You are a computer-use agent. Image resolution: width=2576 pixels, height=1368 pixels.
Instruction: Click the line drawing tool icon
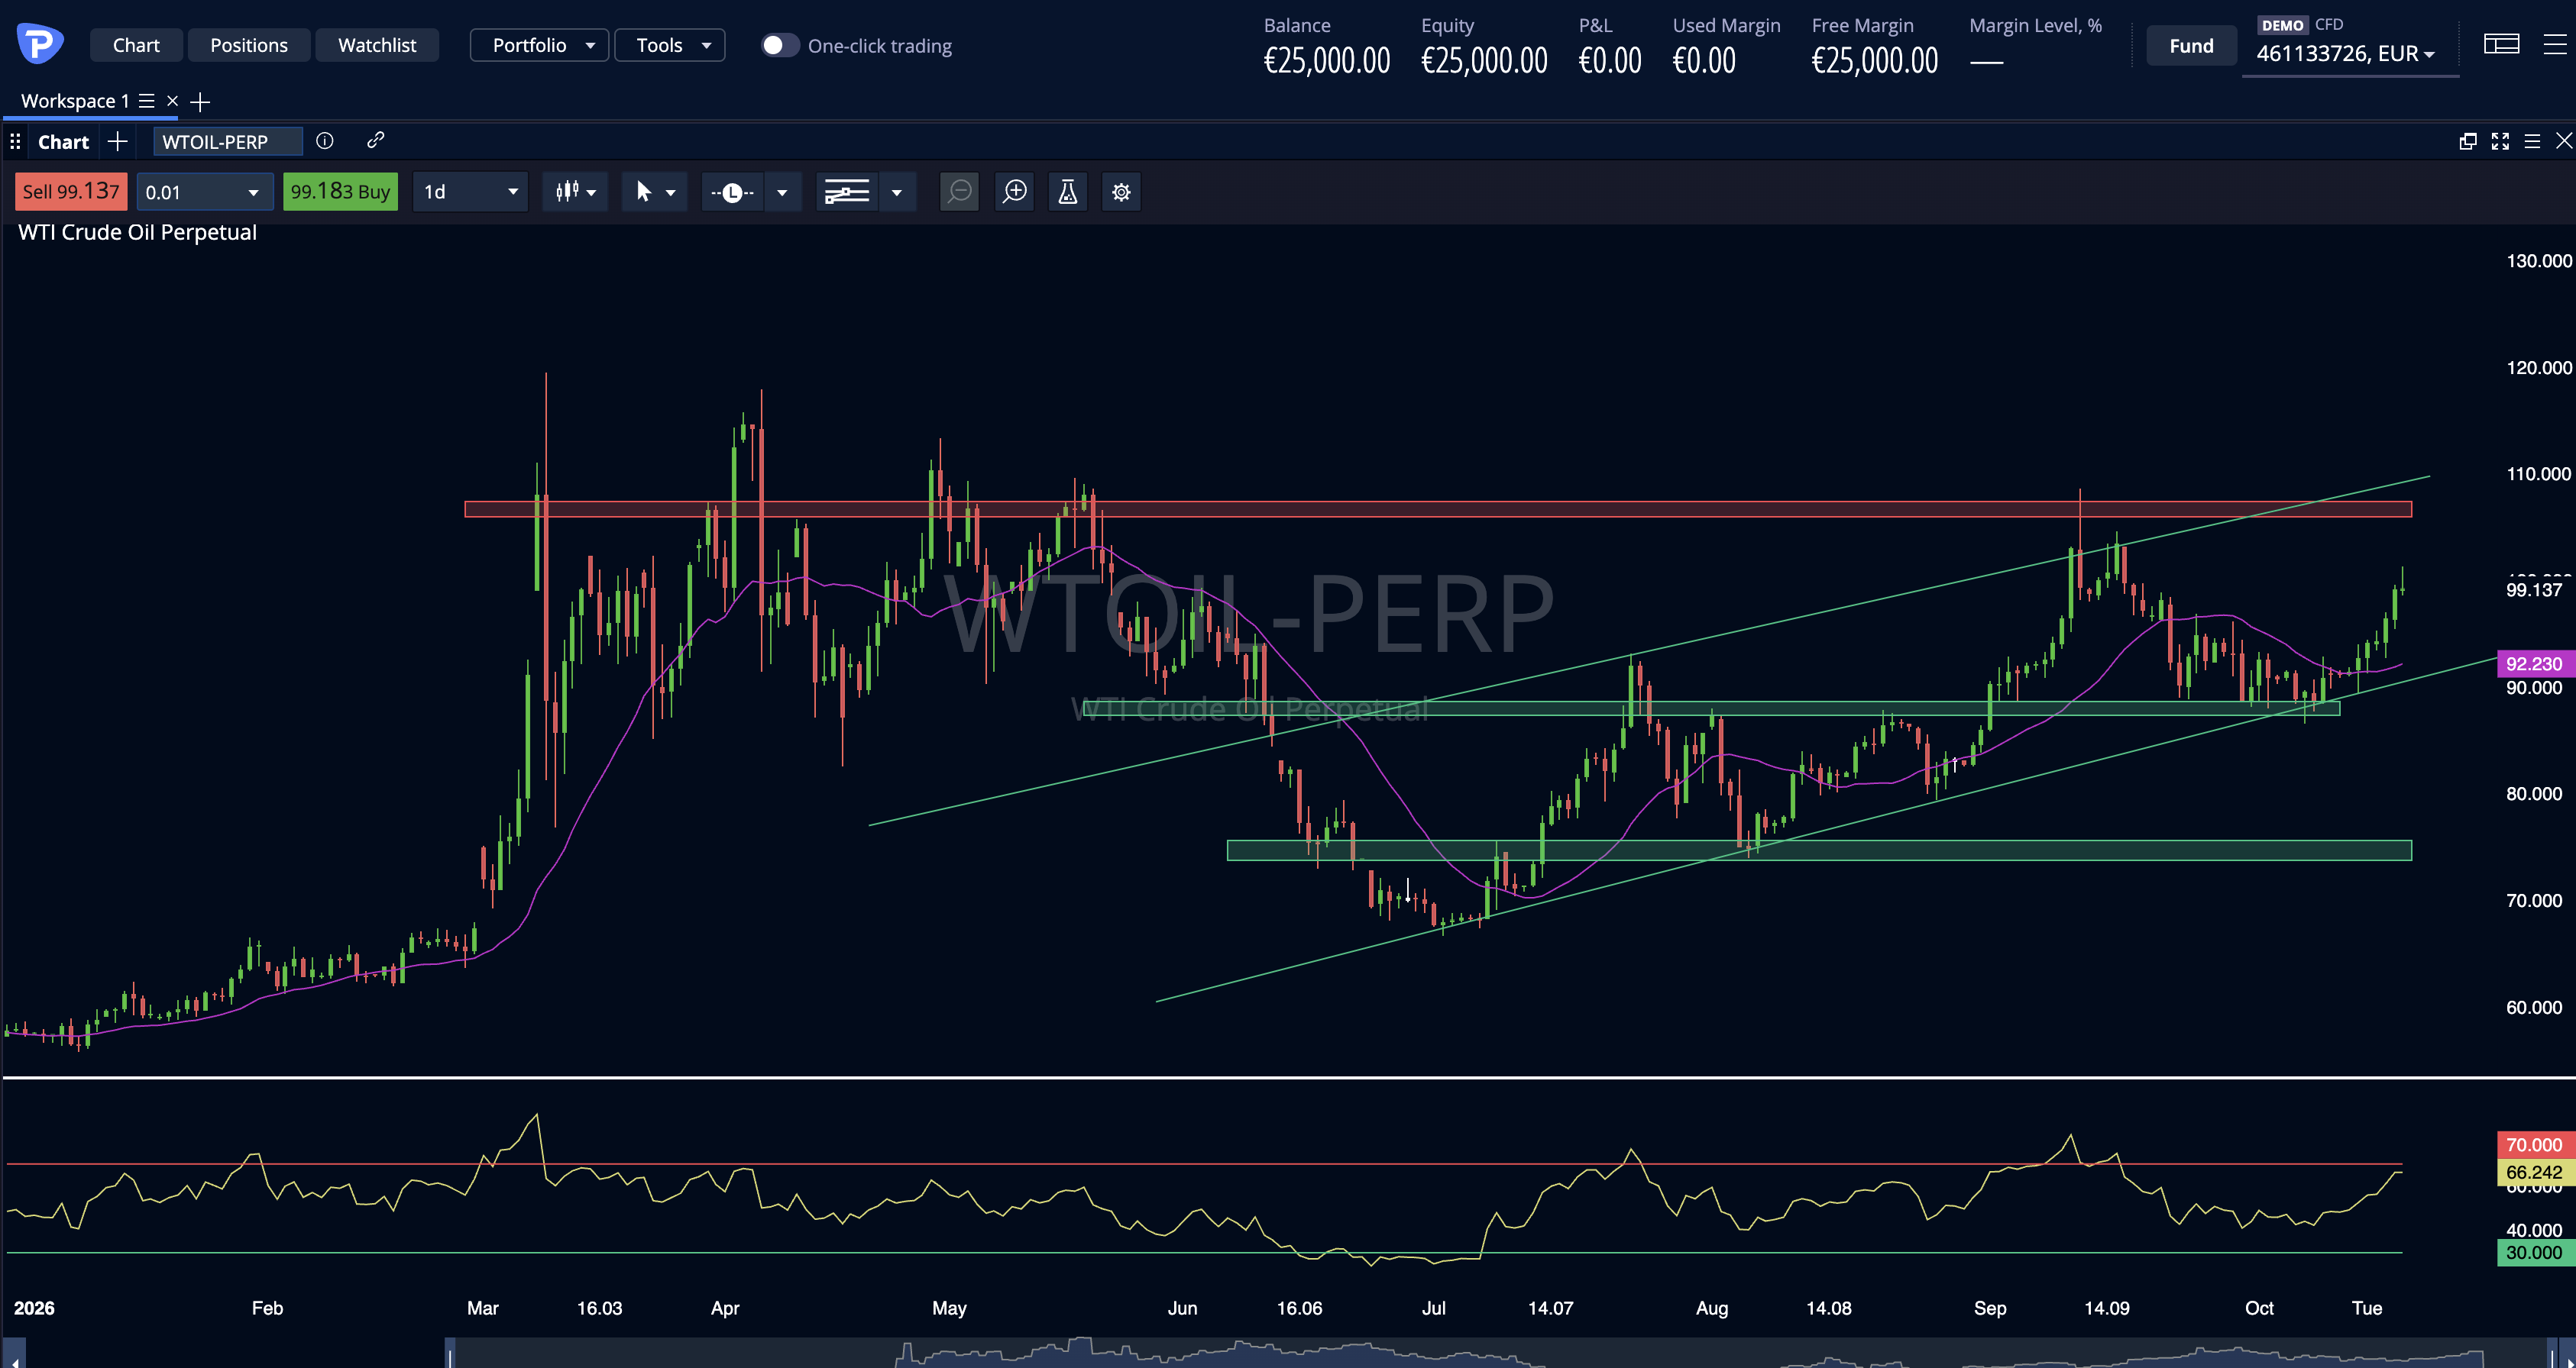click(732, 192)
